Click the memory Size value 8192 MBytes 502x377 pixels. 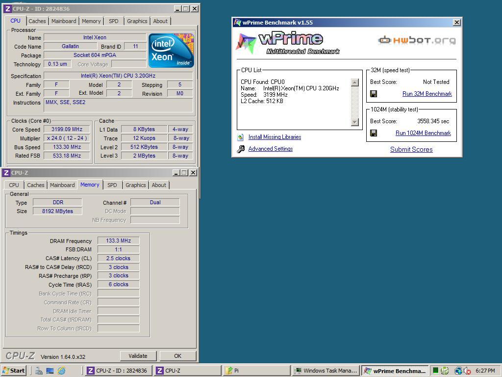(x=58, y=211)
